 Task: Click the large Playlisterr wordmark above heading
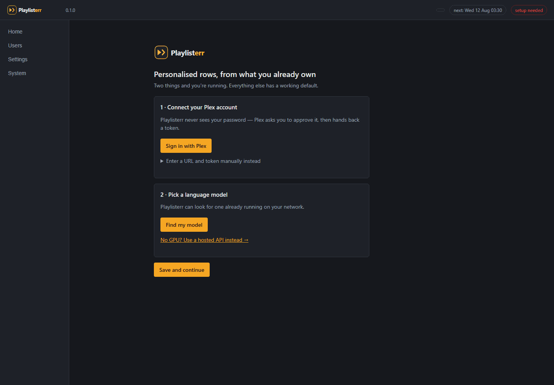point(188,53)
